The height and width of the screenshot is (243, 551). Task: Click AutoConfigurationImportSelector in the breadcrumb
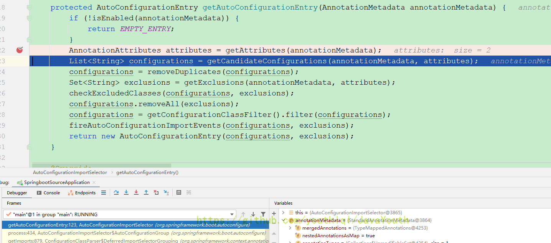tap(70, 172)
